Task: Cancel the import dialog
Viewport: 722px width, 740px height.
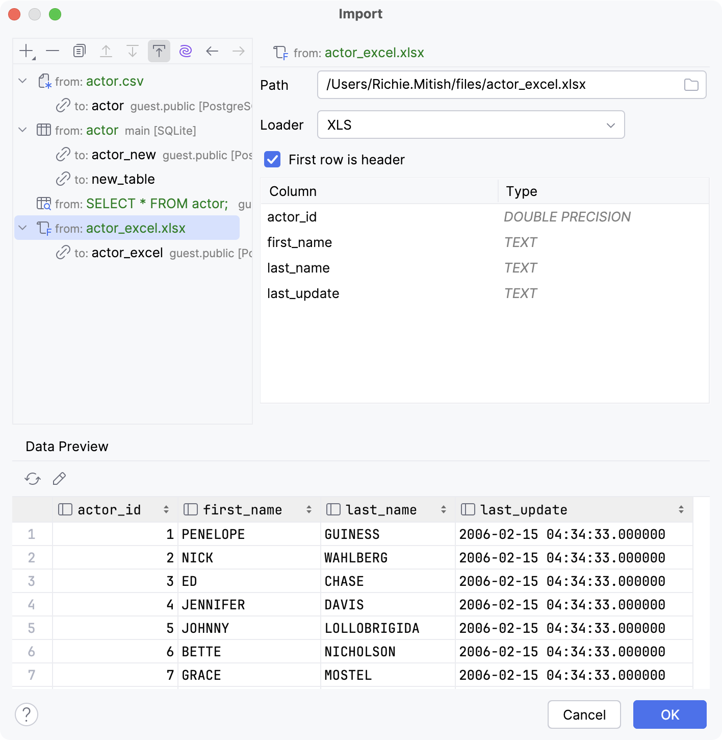Action: coord(584,714)
